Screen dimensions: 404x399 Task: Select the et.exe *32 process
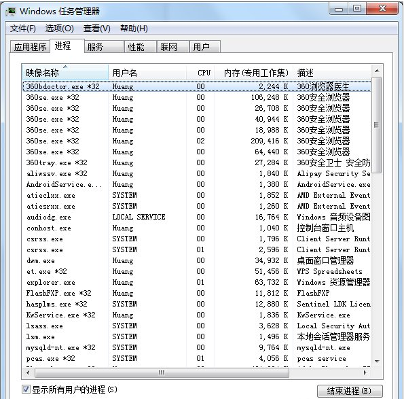197,271
